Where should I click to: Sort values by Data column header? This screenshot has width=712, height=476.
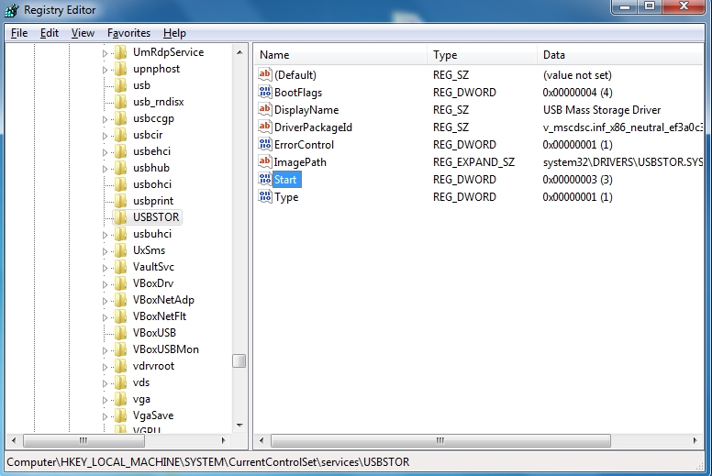coord(620,55)
